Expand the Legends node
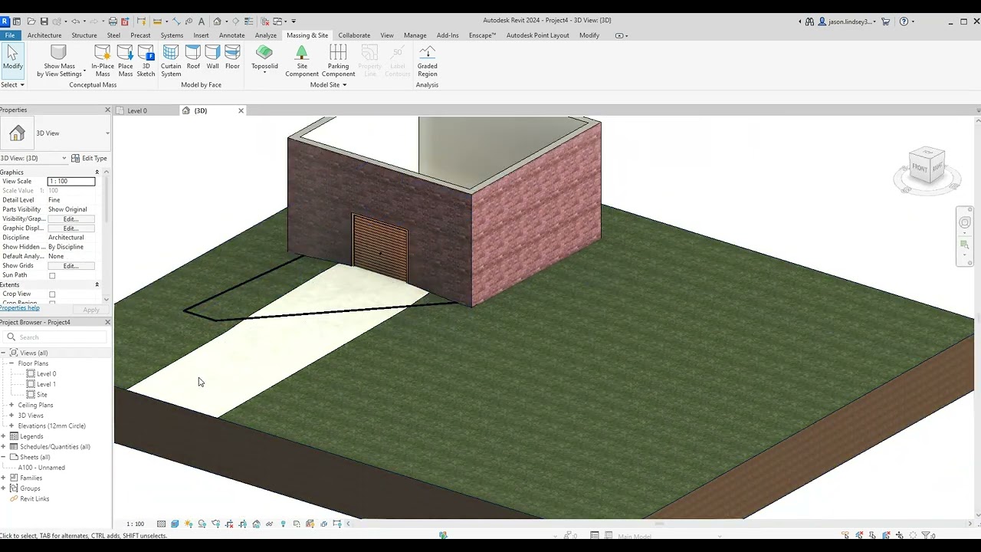Image resolution: width=981 pixels, height=552 pixels. click(x=3, y=436)
